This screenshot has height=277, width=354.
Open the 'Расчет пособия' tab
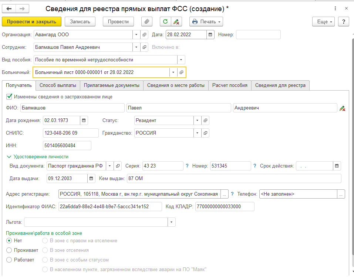point(230,85)
